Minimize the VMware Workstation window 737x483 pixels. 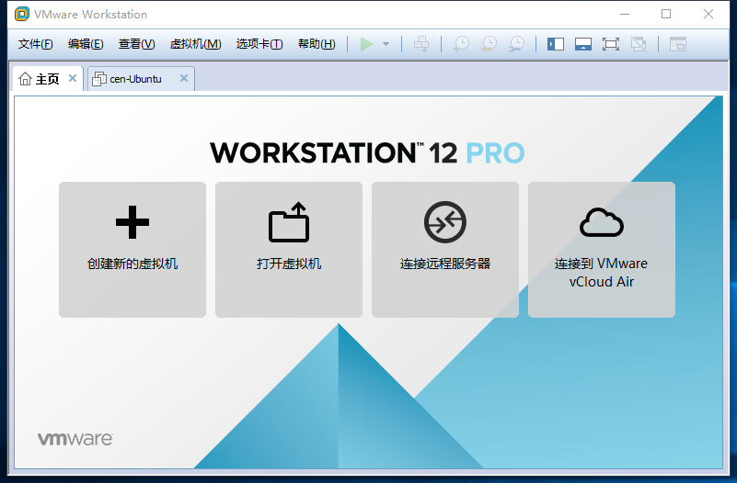tap(625, 14)
